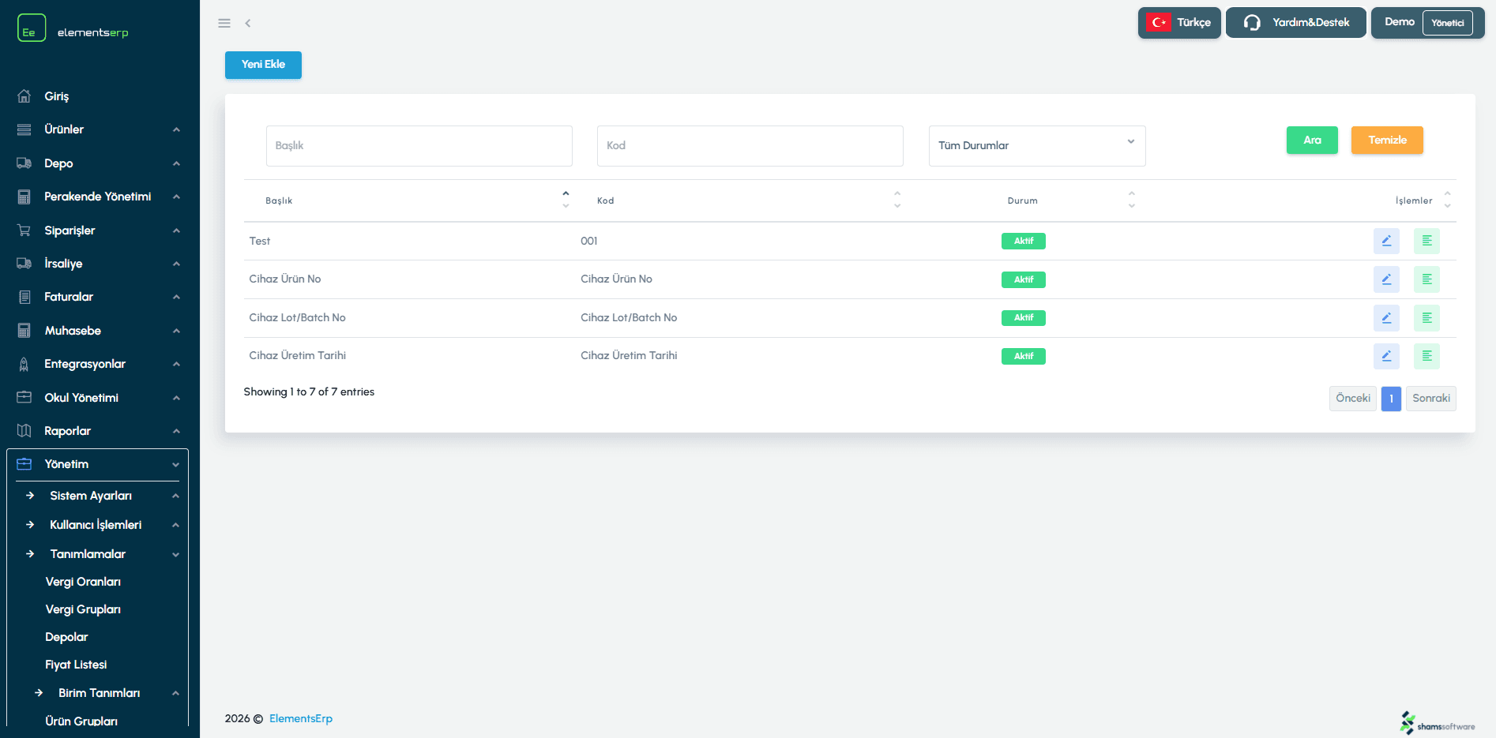Image resolution: width=1496 pixels, height=738 pixels.
Task: Expand the Muhasebe menu chevron
Action: pyautogui.click(x=176, y=331)
